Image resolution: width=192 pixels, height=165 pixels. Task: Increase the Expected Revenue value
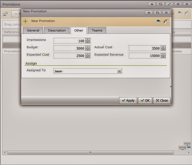tap(163, 54)
